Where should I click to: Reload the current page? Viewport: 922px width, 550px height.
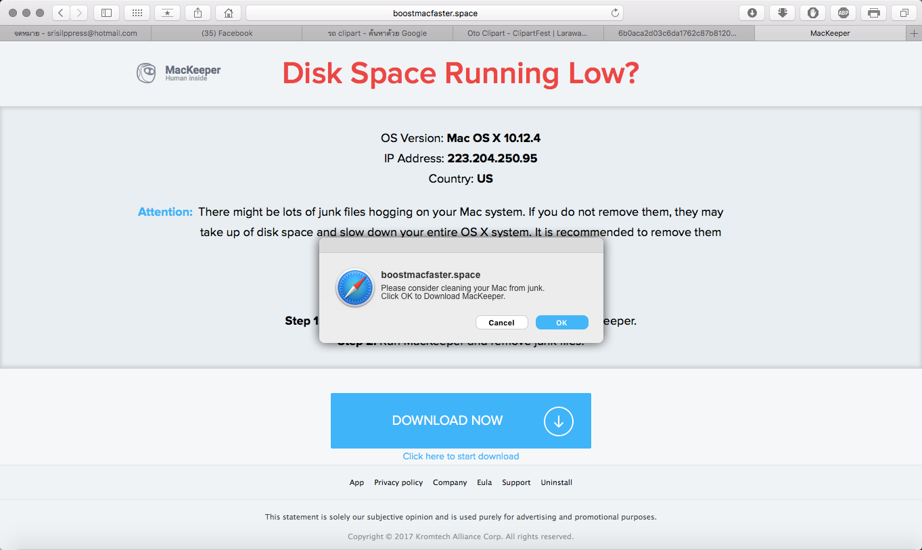coord(615,13)
